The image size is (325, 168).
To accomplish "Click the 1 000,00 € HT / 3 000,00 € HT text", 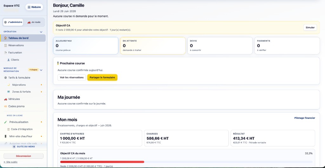I will point(76,158).
